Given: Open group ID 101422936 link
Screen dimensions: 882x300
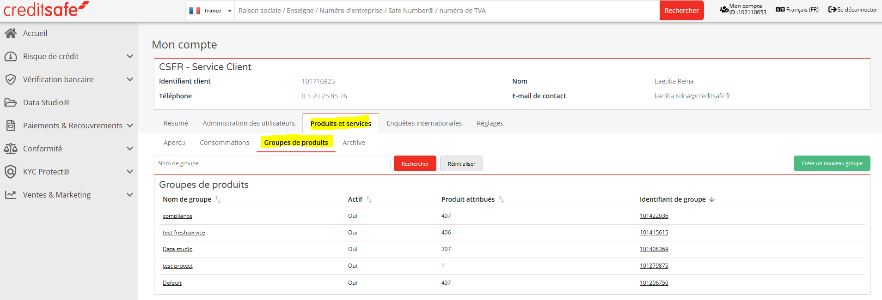Looking at the screenshot, I should (x=654, y=216).
